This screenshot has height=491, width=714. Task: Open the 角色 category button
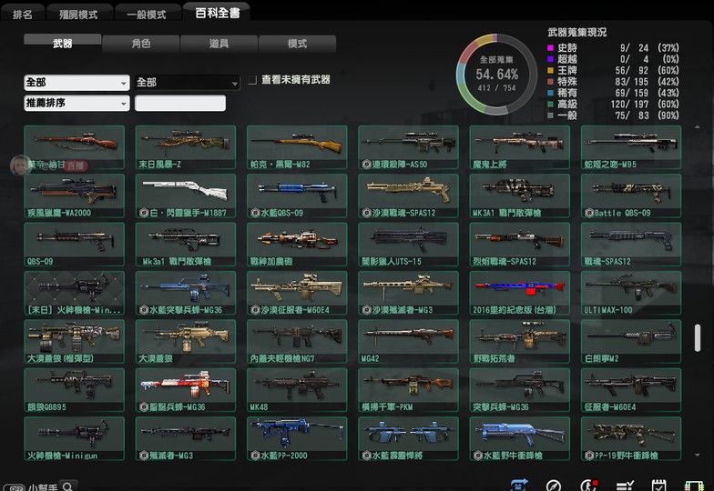[140, 43]
